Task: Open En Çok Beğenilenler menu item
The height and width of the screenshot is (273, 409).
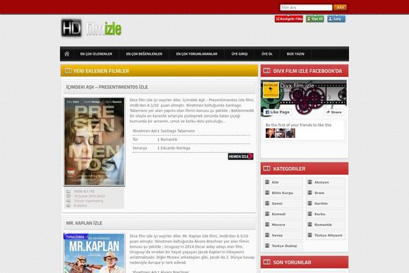Action: tap(145, 54)
